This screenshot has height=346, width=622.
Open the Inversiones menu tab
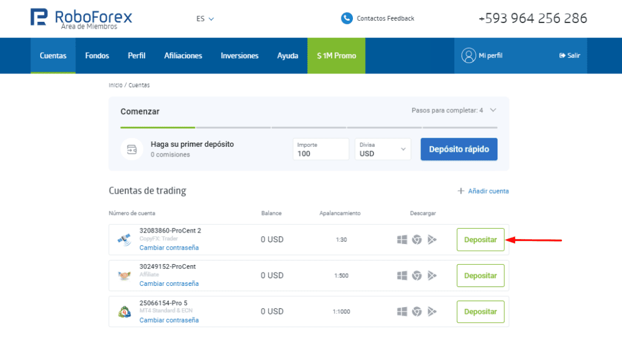tap(239, 55)
